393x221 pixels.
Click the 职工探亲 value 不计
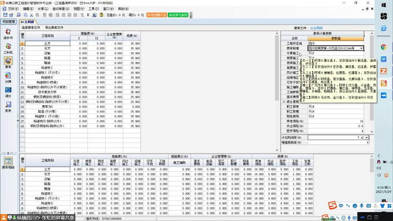[336, 106]
